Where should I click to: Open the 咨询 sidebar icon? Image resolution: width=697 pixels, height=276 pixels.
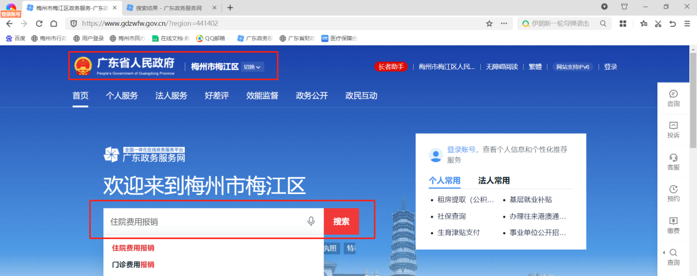pyautogui.click(x=673, y=98)
